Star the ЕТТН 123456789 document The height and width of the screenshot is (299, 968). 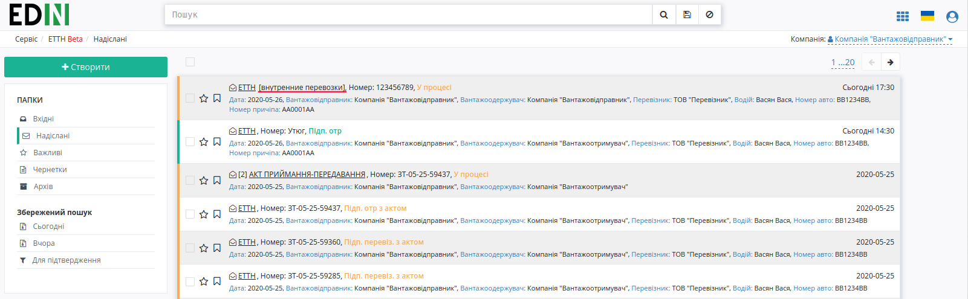click(204, 98)
